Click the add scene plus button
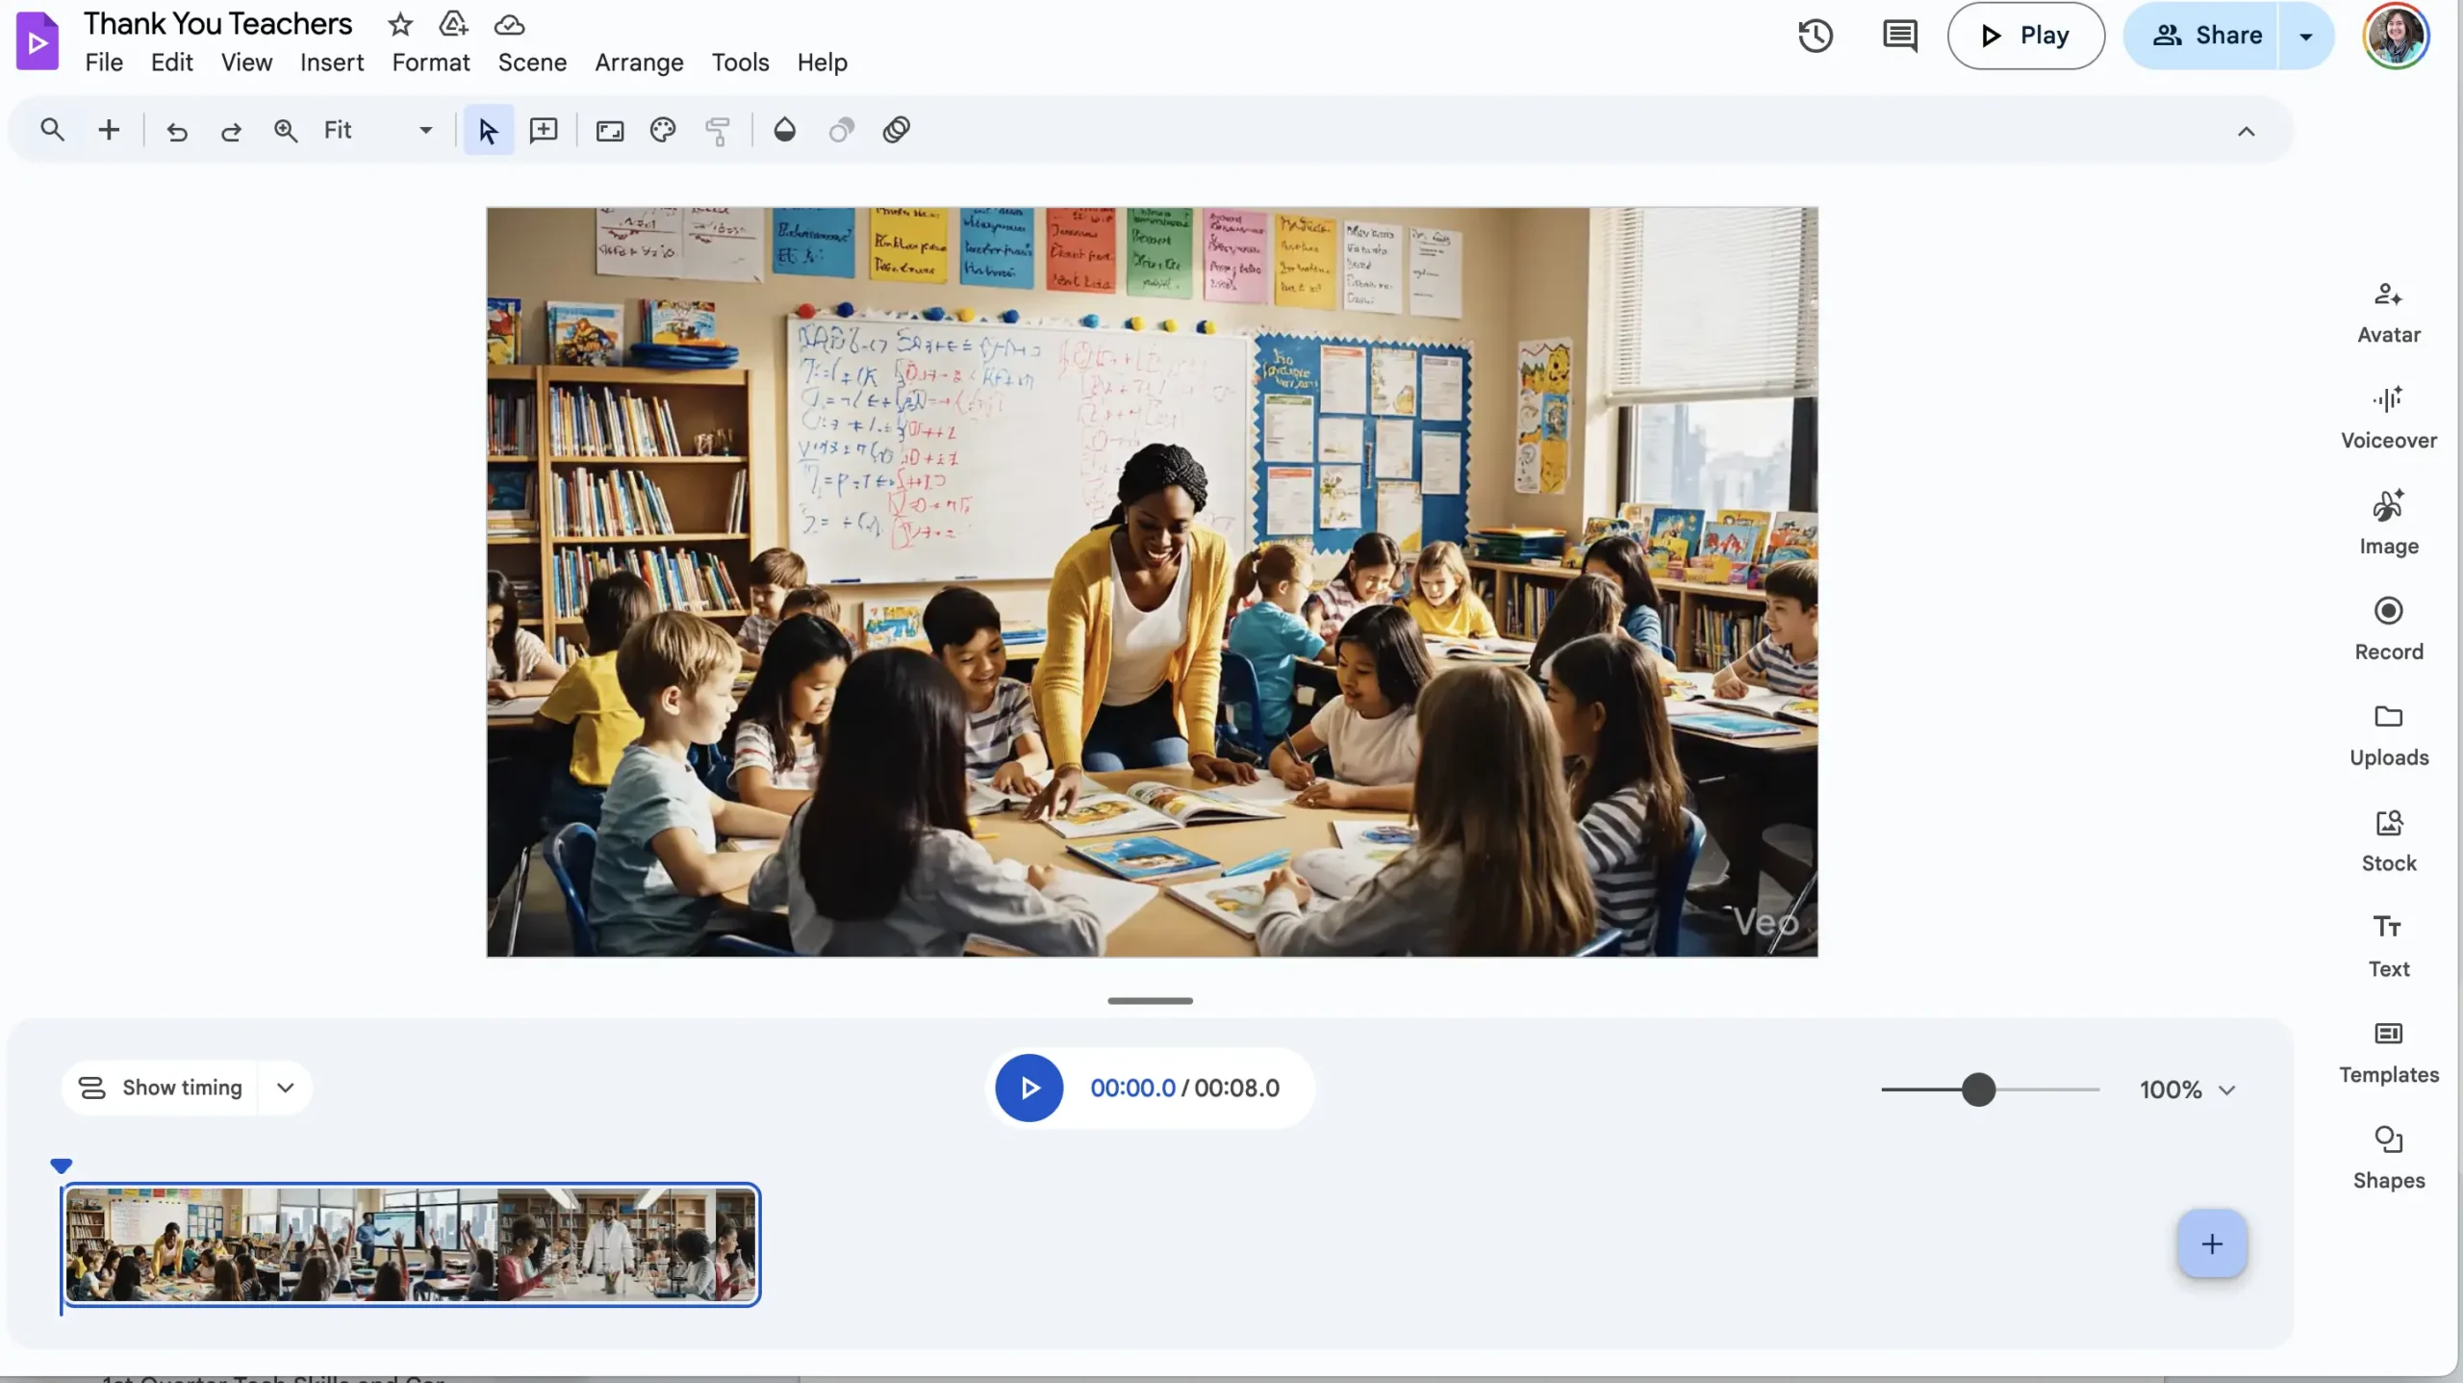 pyautogui.click(x=2211, y=1243)
